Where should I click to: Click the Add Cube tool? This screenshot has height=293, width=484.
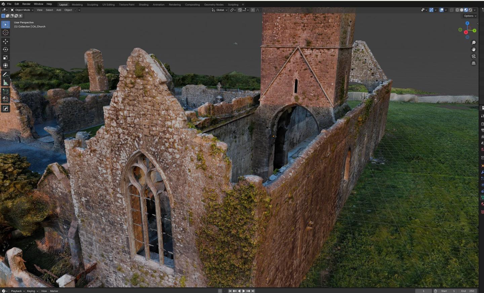[5, 91]
